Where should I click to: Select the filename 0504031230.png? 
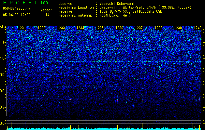[17, 8]
